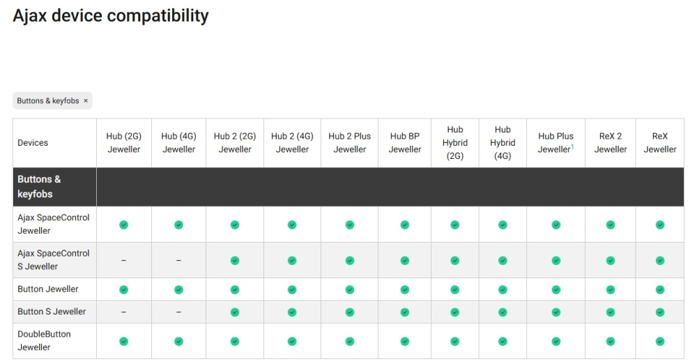The image size is (697, 364).
Task: Remove the Buttons & keyfobs filter tag
Action: point(86,101)
